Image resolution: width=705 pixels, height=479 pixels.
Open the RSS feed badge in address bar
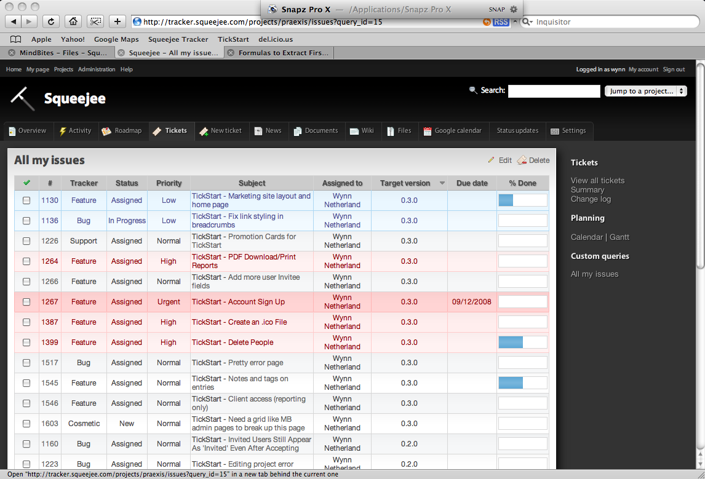point(500,22)
